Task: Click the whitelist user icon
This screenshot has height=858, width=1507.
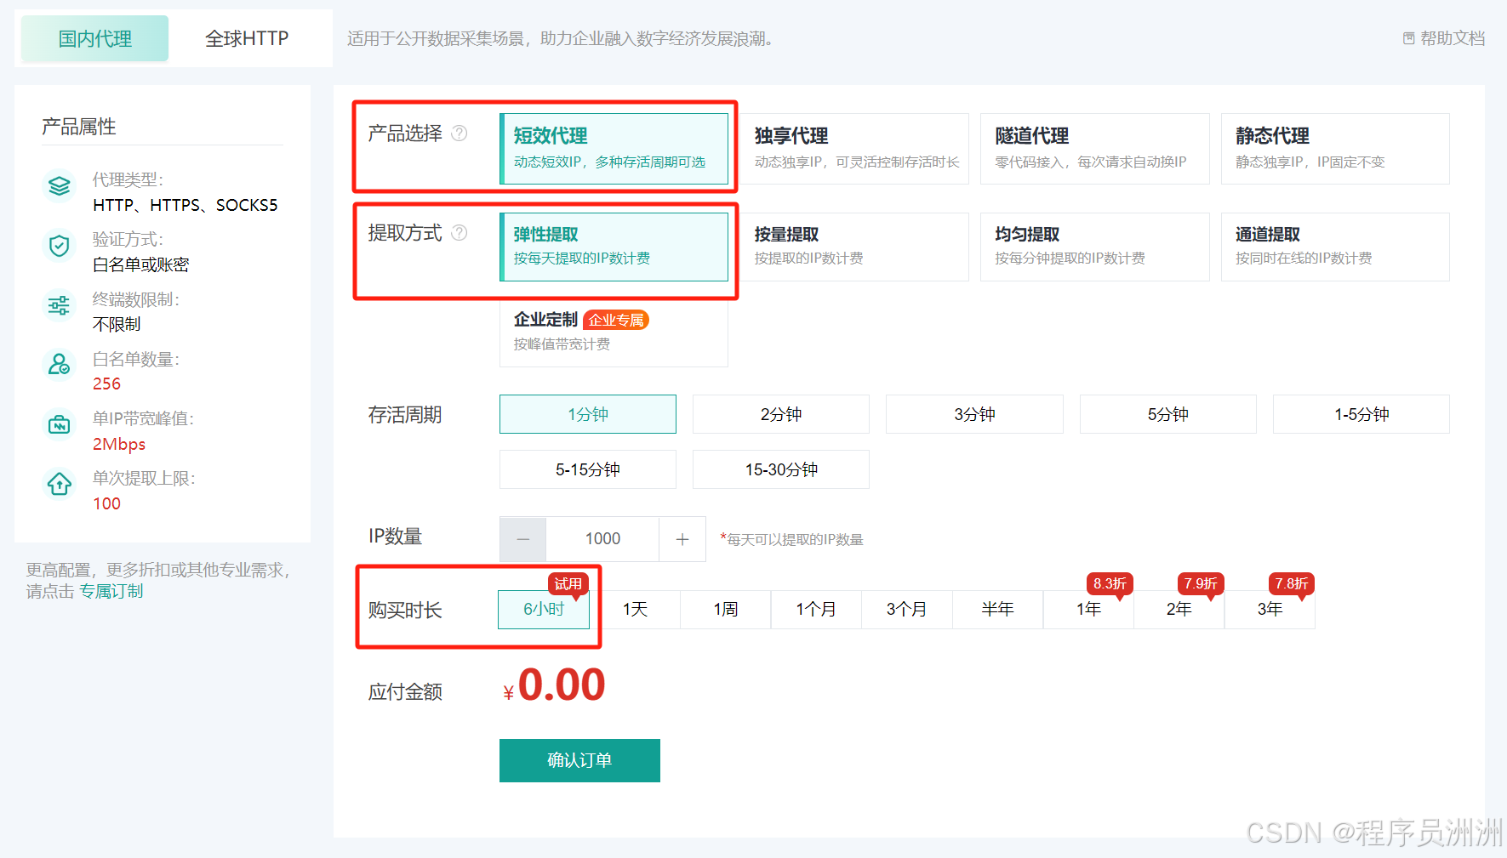Action: coord(59,365)
